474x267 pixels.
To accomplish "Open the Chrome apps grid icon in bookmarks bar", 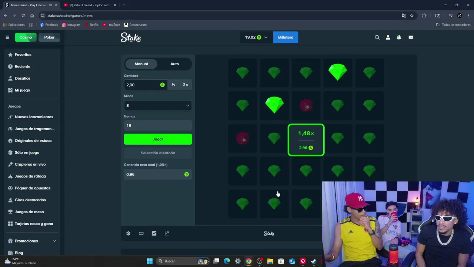I will pos(30,24).
